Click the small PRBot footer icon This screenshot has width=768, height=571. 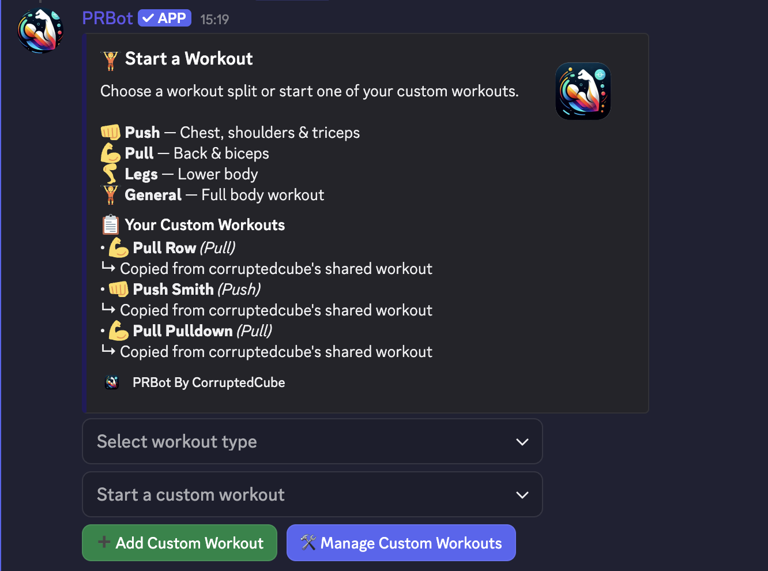click(111, 382)
